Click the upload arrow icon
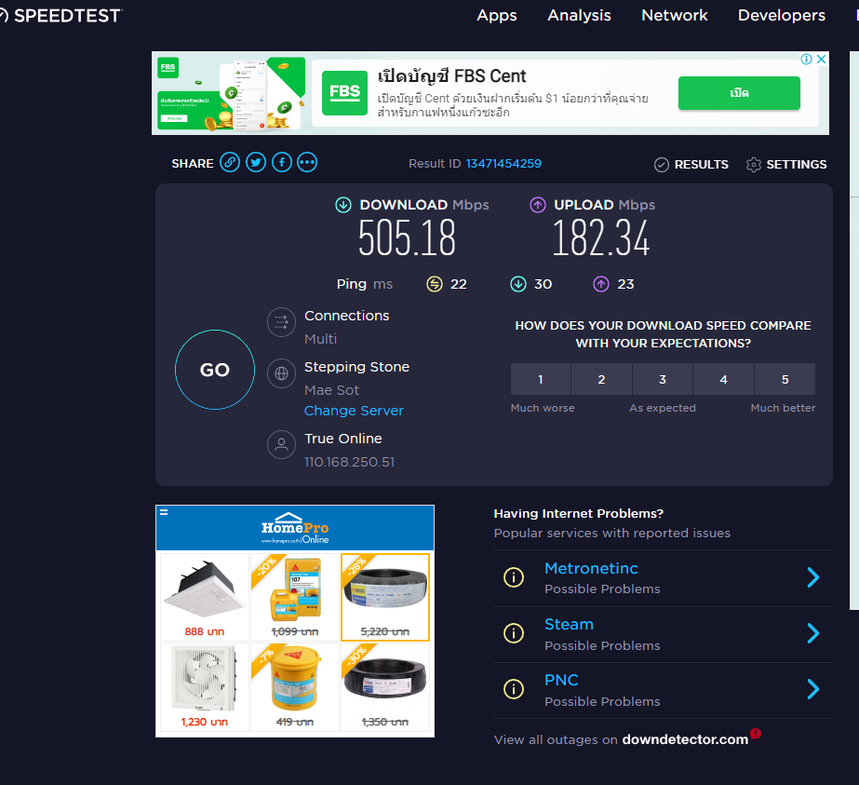Viewport: 859px width, 785px height. click(x=537, y=205)
